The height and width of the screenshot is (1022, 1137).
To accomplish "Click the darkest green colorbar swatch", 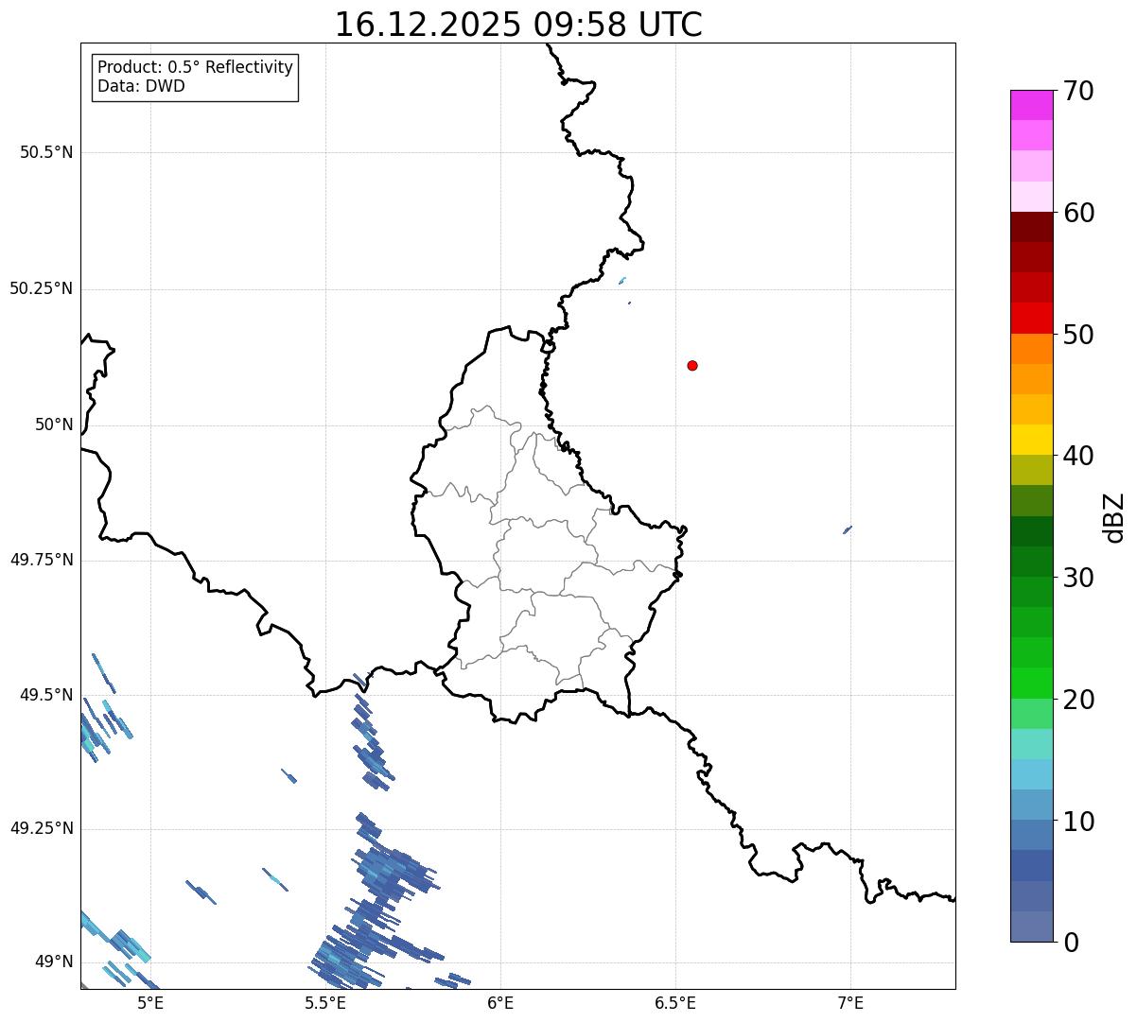I will pyautogui.click(x=1031, y=531).
